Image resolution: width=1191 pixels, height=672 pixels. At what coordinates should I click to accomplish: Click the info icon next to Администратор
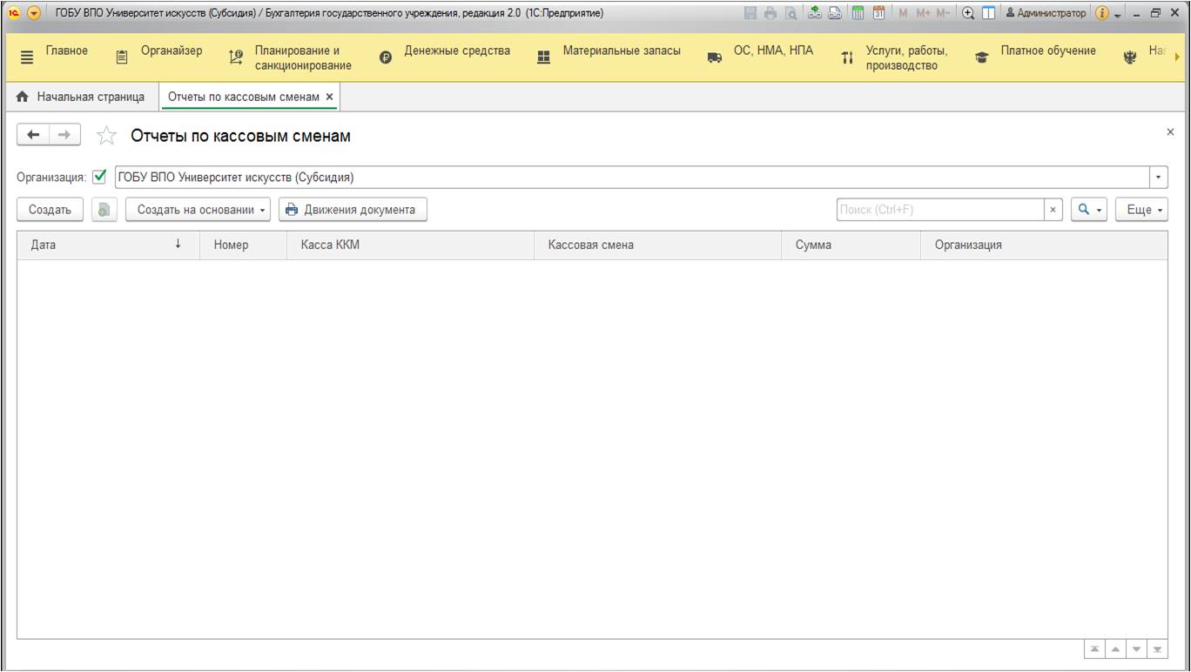[1101, 13]
